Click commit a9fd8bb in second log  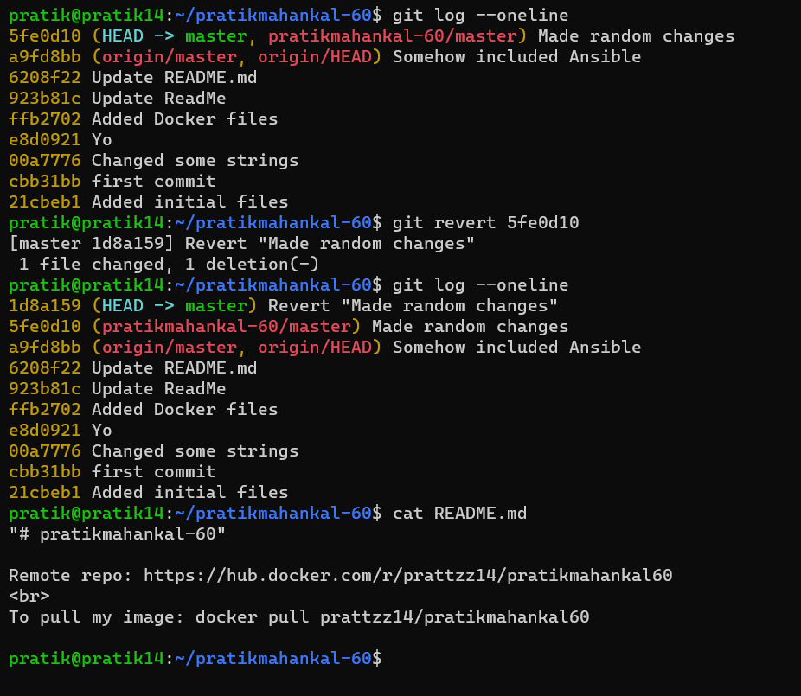click(x=45, y=348)
